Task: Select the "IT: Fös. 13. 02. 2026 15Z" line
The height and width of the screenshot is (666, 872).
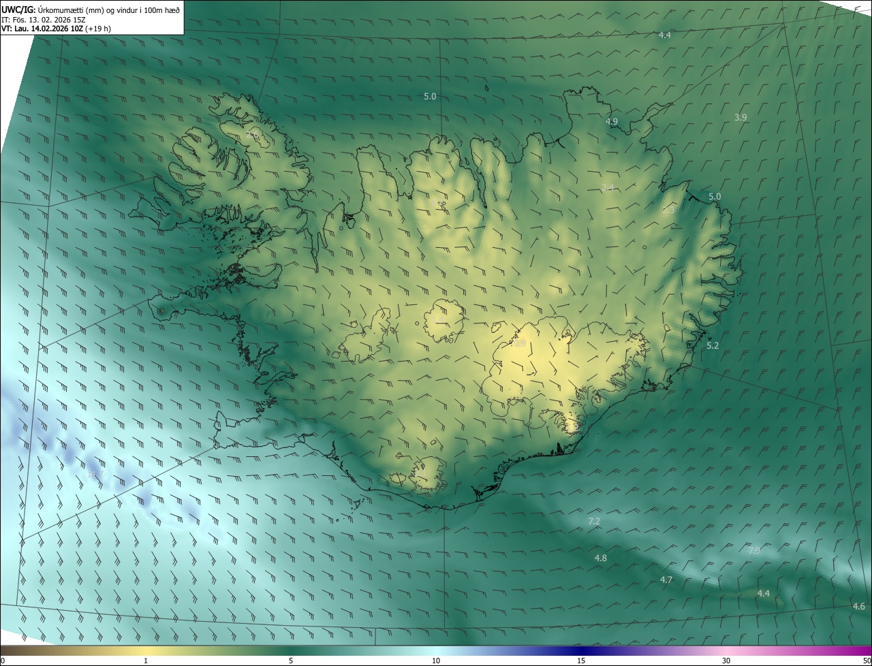Action: click(44, 19)
